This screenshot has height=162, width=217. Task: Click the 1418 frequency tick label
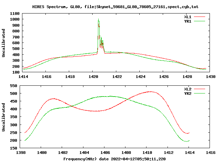click(70, 77)
